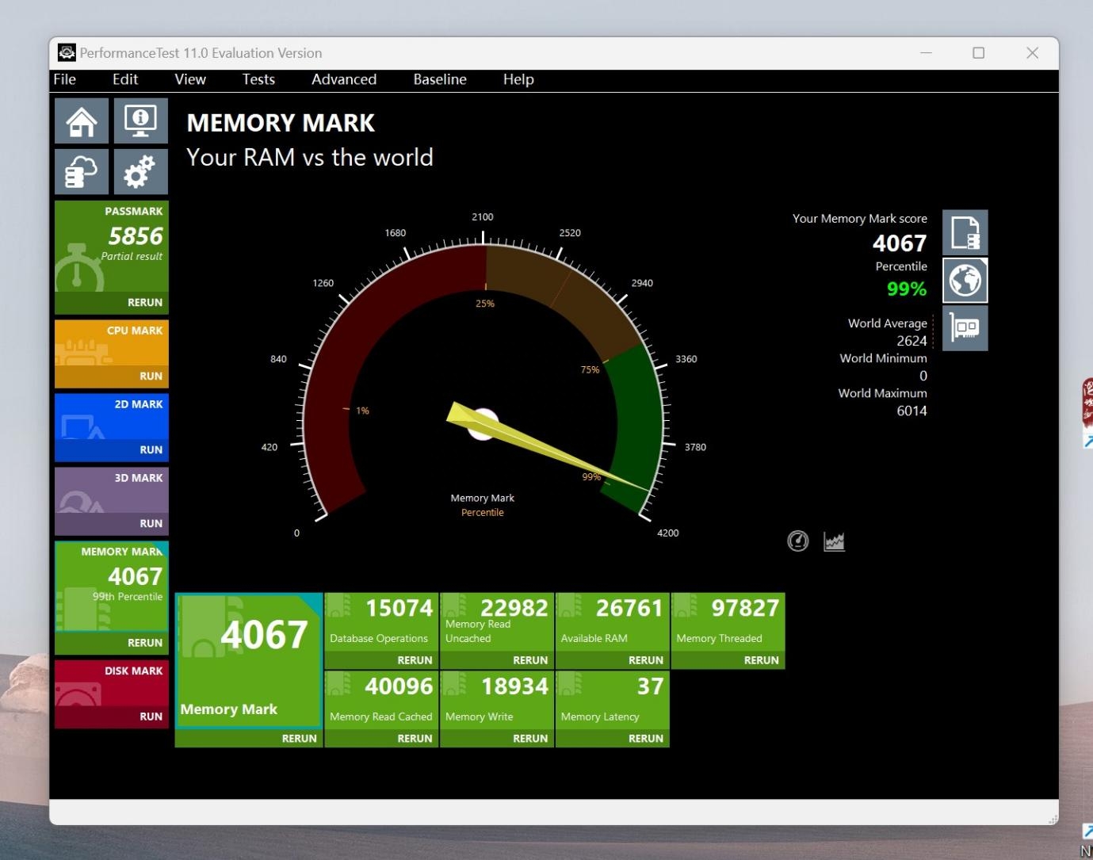The image size is (1093, 860).
Task: Click the Memory Write 18934 tile
Action: (497, 700)
